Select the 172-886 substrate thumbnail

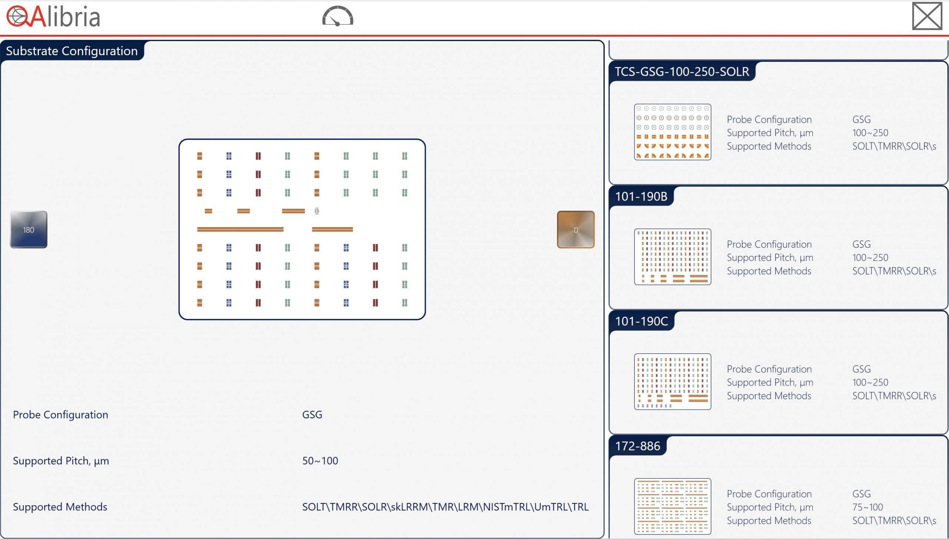[672, 506]
